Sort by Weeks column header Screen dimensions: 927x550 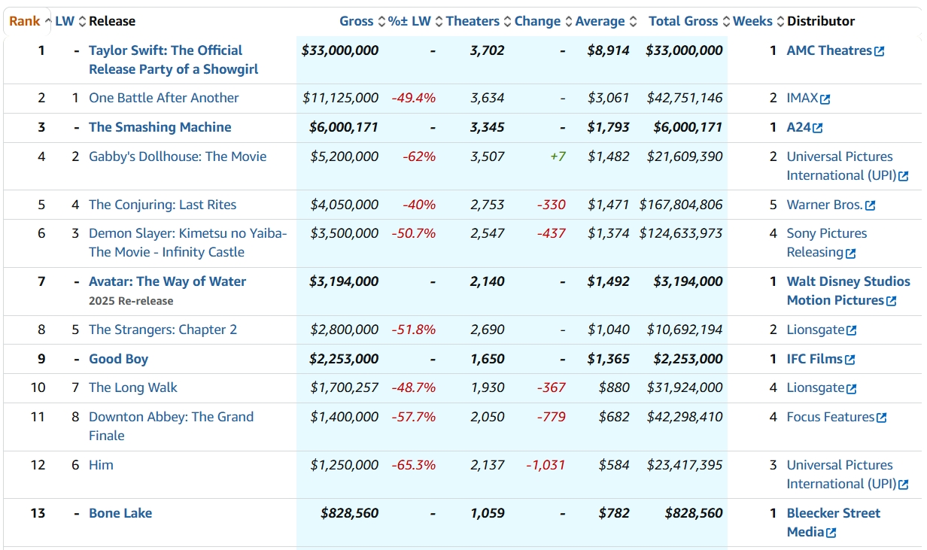coord(752,21)
